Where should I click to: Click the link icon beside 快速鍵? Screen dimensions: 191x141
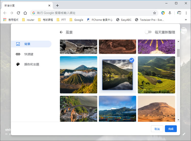click(x=18, y=54)
